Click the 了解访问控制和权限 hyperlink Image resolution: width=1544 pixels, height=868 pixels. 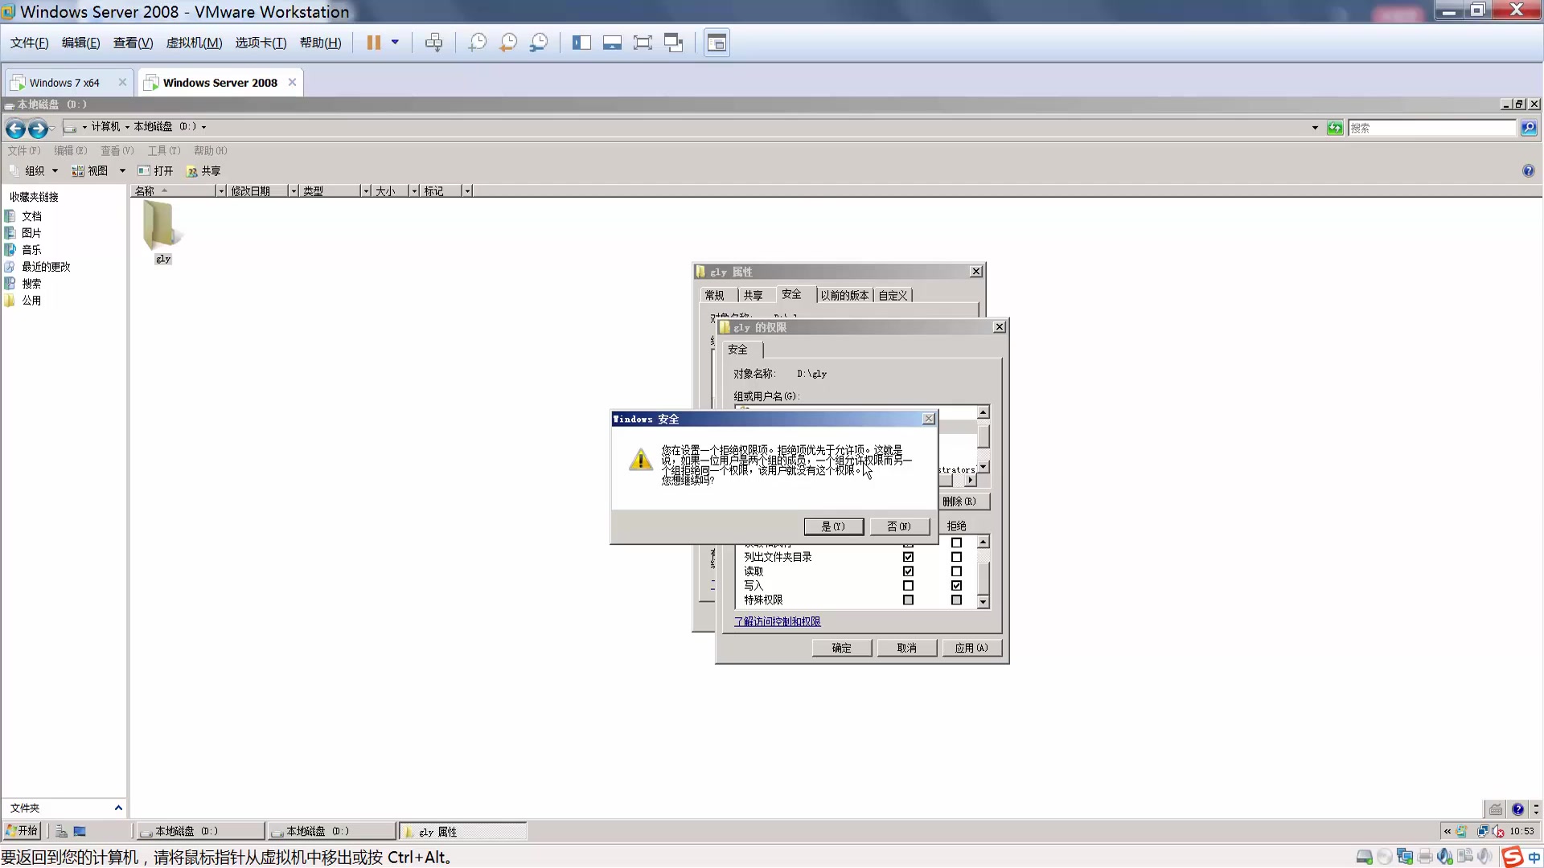point(778,622)
